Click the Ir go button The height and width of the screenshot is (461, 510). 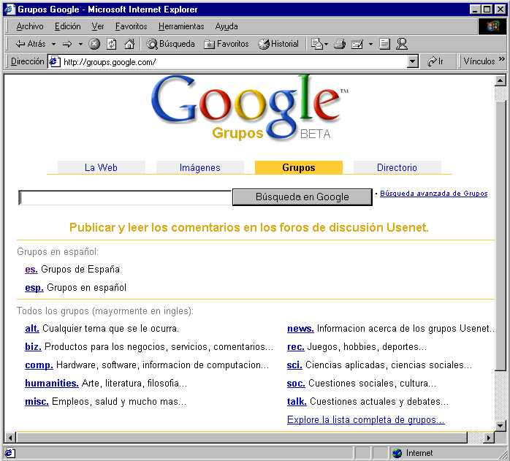click(x=435, y=61)
